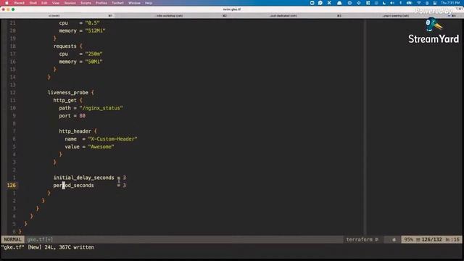Click the NORMAL mode indicator

13,239
